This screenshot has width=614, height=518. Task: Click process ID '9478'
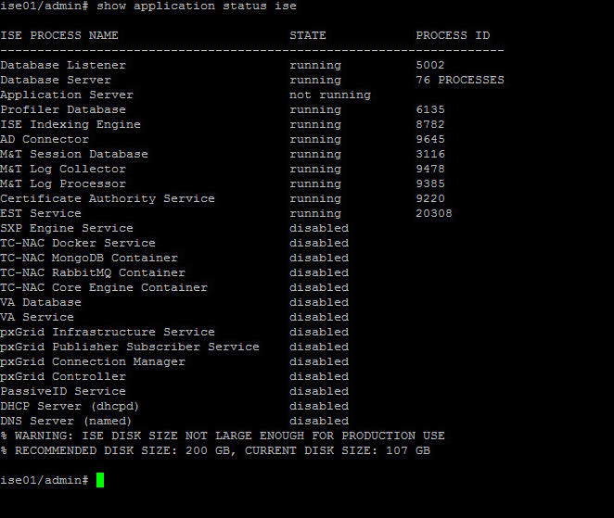pyautogui.click(x=430, y=169)
